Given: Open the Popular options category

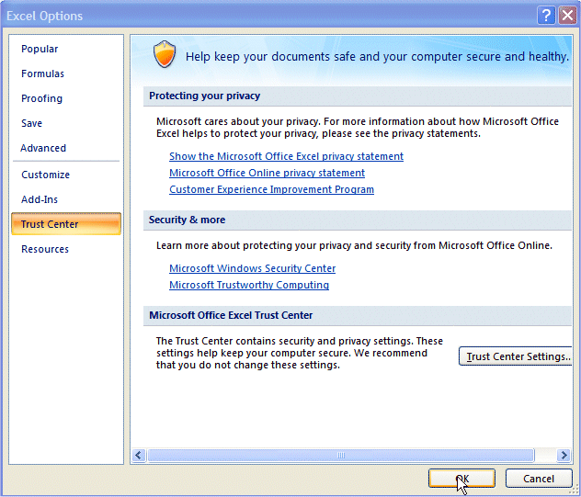Looking at the screenshot, I should [x=40, y=49].
